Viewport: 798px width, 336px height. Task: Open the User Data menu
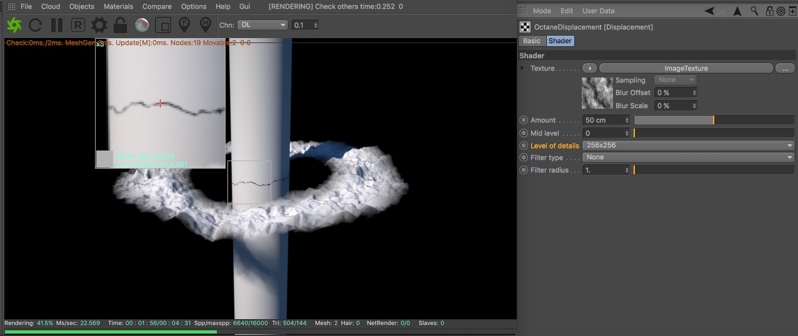pyautogui.click(x=598, y=11)
